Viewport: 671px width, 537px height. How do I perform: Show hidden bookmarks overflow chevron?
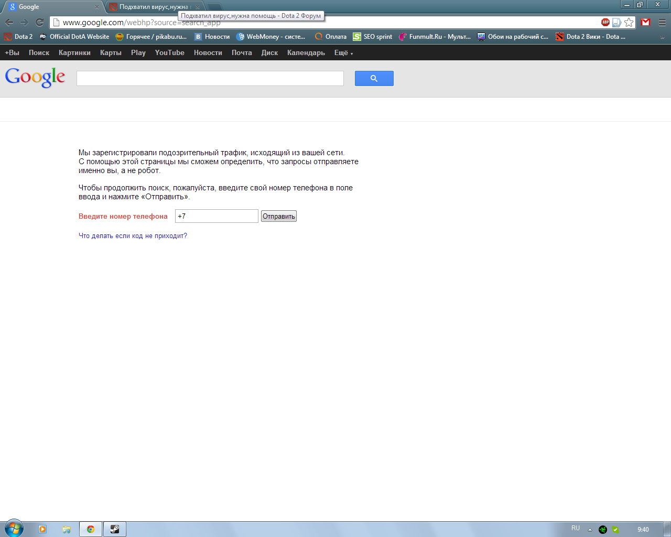pos(662,37)
